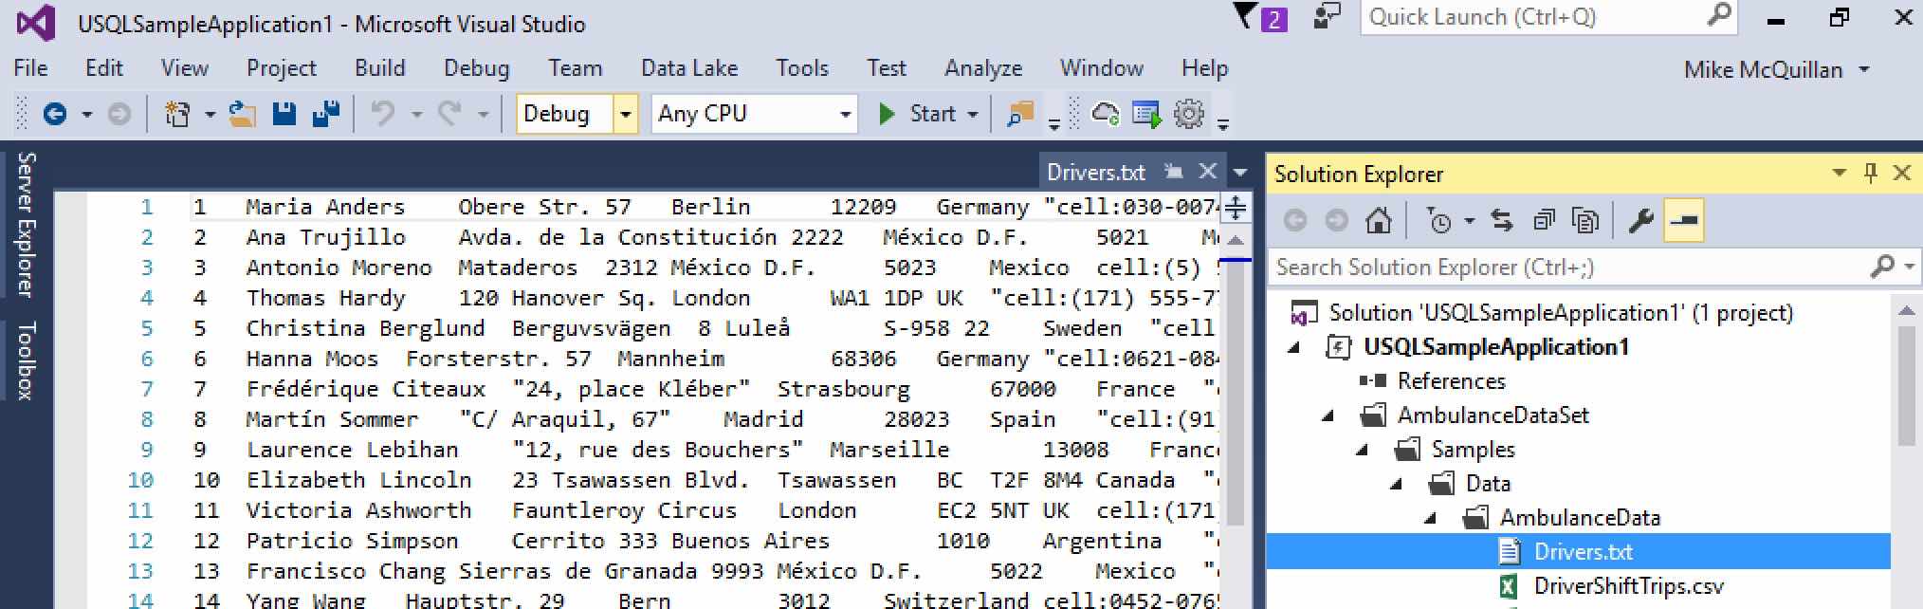Click the Open File folder icon
Viewport: 1923px width, 609px height.
pos(243,115)
